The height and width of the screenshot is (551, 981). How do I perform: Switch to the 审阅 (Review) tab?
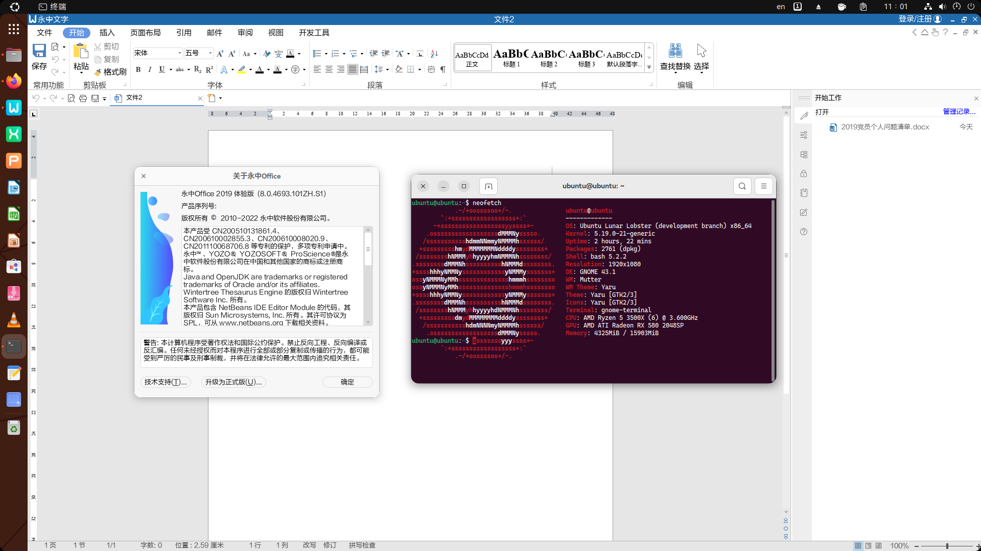[x=245, y=33]
